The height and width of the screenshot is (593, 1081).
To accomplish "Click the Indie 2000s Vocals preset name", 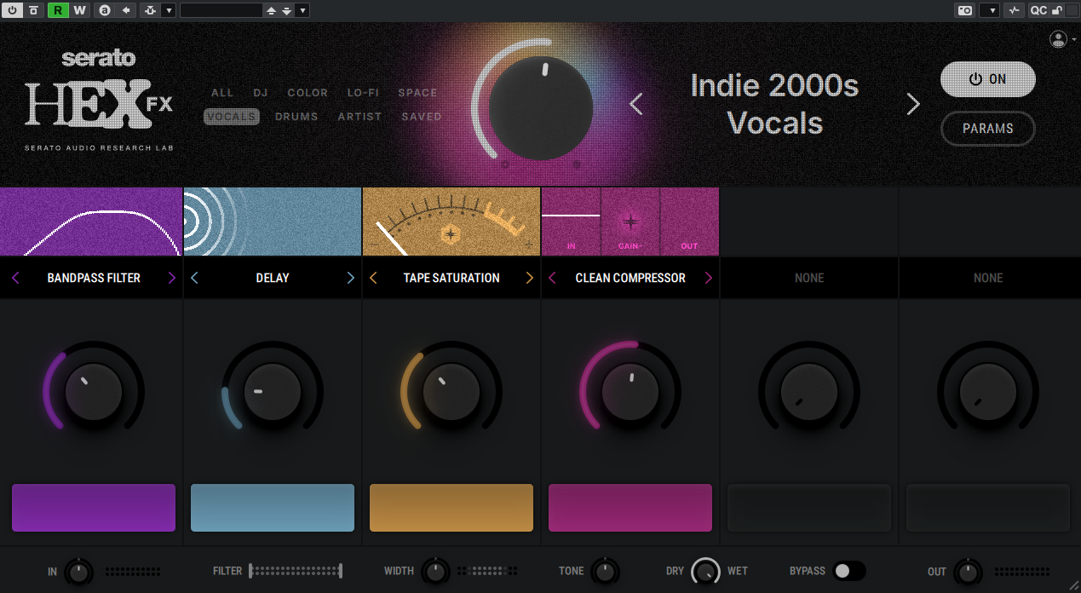I will pyautogui.click(x=774, y=104).
